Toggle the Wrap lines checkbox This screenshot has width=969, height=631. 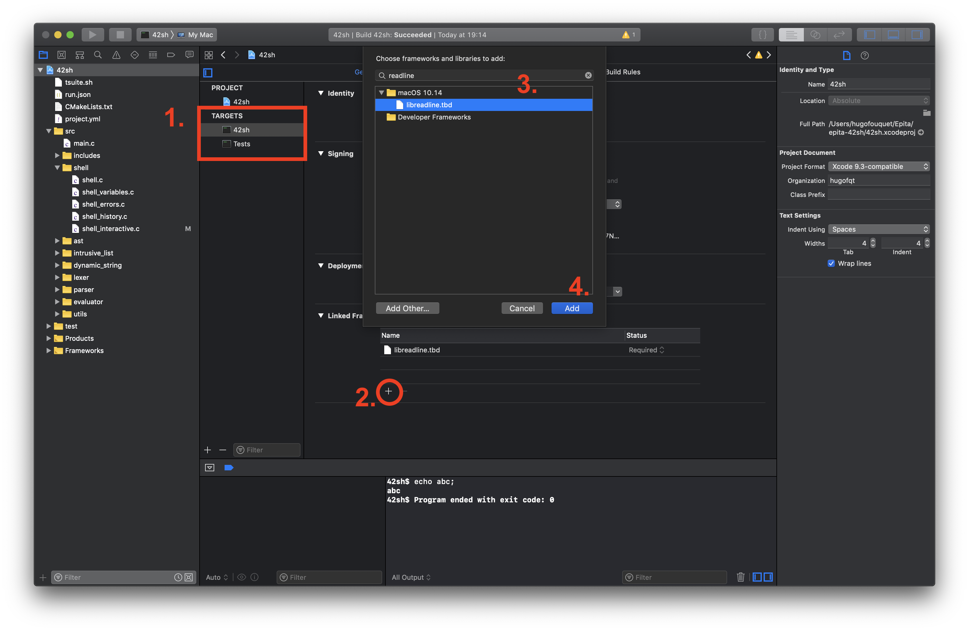point(831,263)
